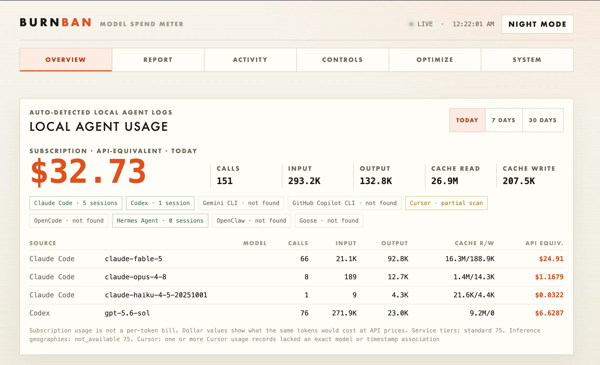This screenshot has height=365, width=600.
Task: Click the Codex 1 session chip
Action: pyautogui.click(x=160, y=203)
